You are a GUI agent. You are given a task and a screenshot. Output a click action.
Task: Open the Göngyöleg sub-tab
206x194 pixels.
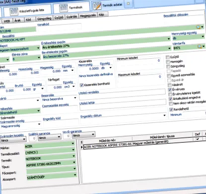point(44,18)
